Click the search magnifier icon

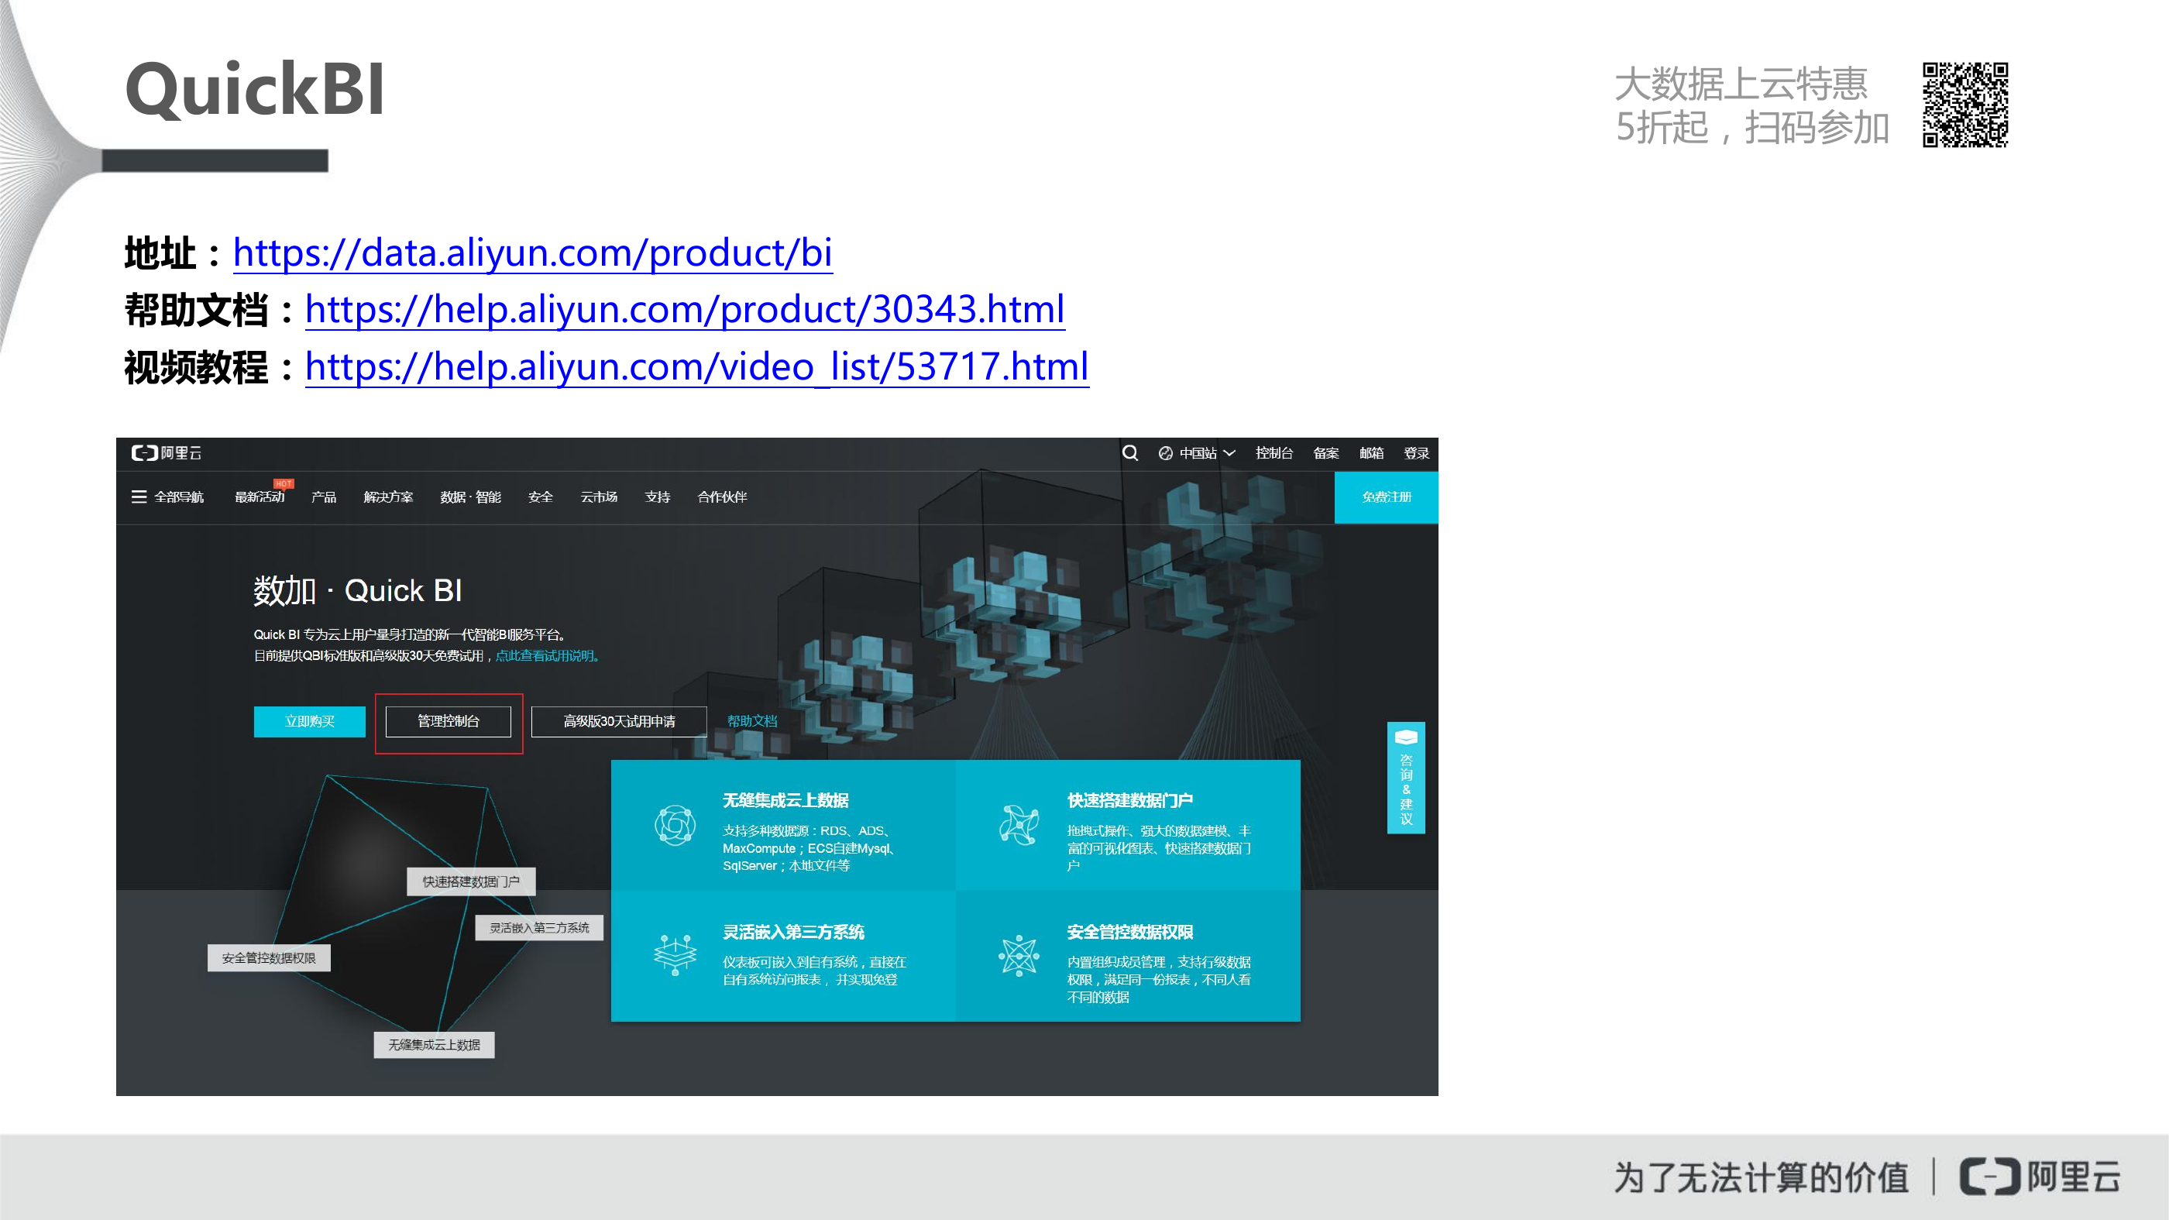coord(1130,453)
